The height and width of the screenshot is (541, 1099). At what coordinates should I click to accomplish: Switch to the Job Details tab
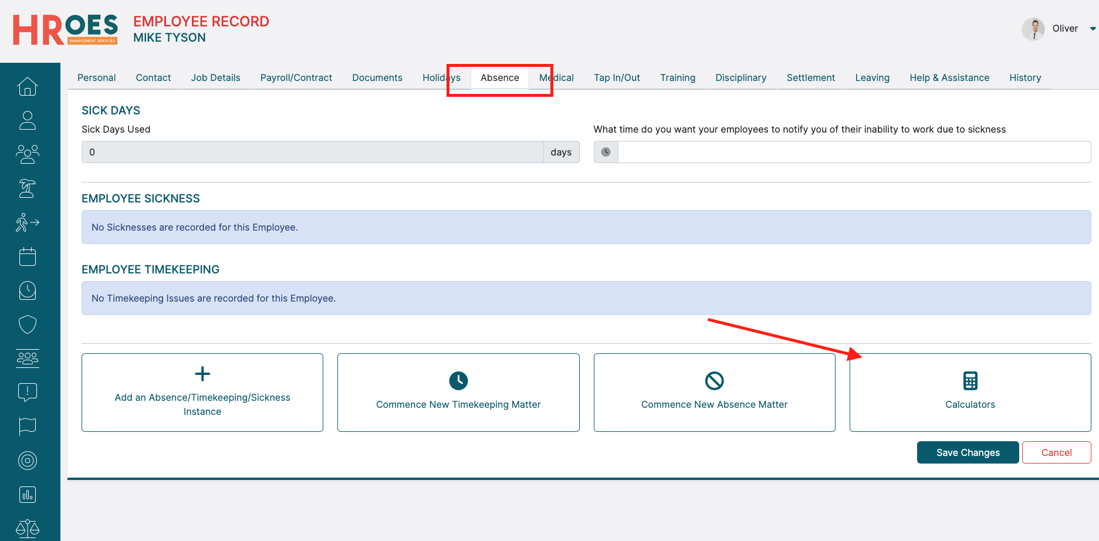(215, 77)
